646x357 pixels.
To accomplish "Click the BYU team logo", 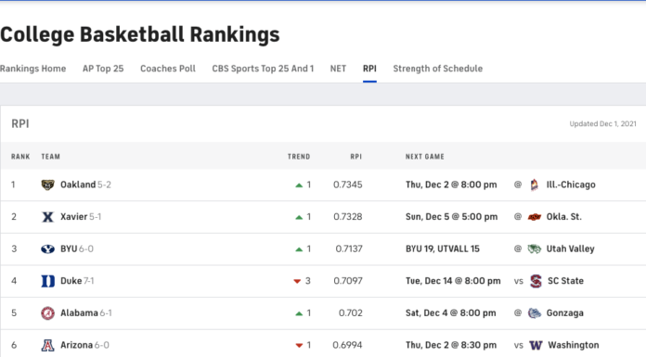I will [x=47, y=249].
